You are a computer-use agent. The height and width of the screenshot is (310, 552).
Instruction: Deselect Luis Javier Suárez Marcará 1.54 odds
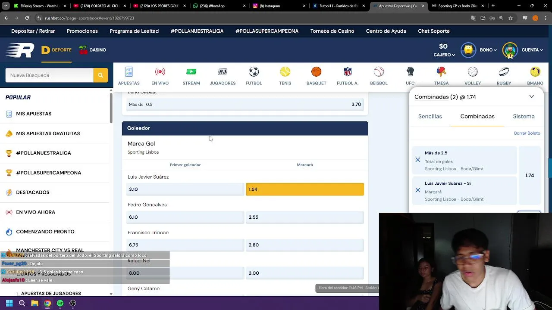tap(304, 189)
